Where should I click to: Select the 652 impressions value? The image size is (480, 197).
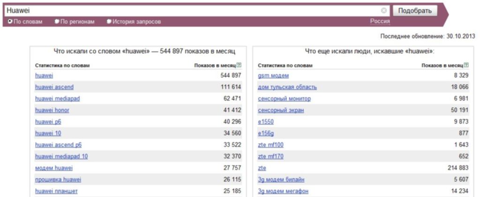pos(464,156)
